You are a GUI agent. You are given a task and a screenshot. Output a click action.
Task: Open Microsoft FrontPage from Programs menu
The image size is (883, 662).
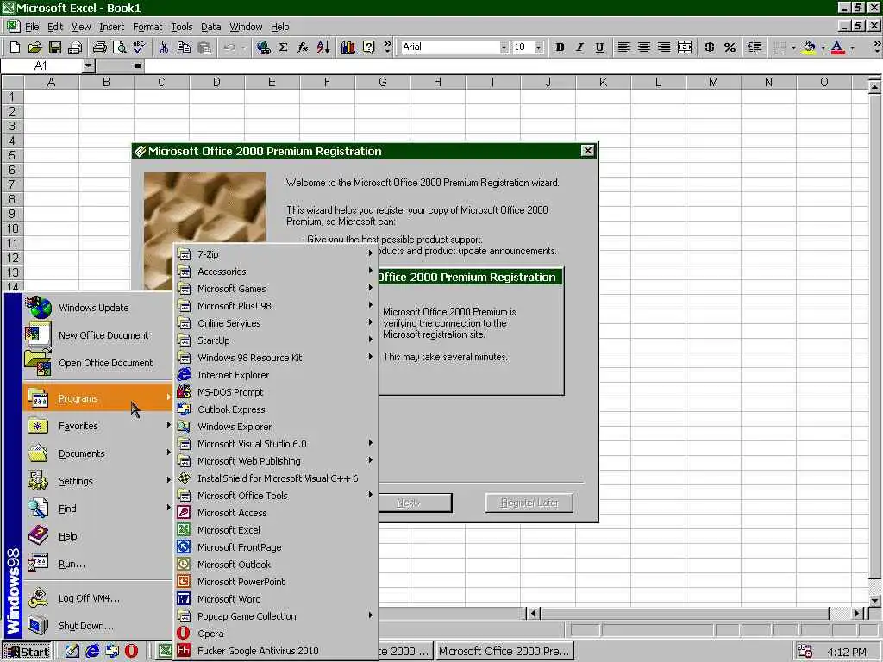pos(275,547)
